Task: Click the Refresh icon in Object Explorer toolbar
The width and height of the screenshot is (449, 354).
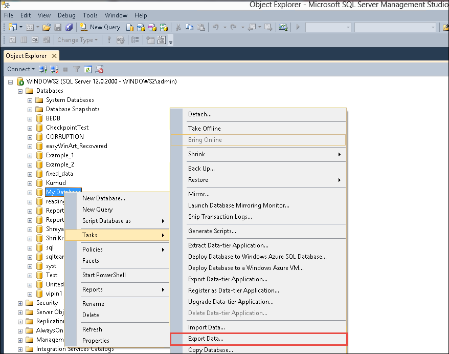Action: (x=87, y=69)
